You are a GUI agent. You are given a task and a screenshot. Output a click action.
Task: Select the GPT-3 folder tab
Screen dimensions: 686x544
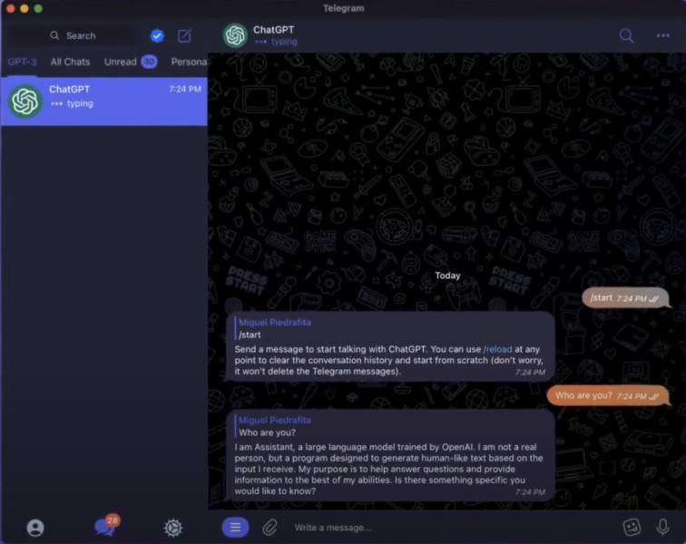pyautogui.click(x=22, y=62)
